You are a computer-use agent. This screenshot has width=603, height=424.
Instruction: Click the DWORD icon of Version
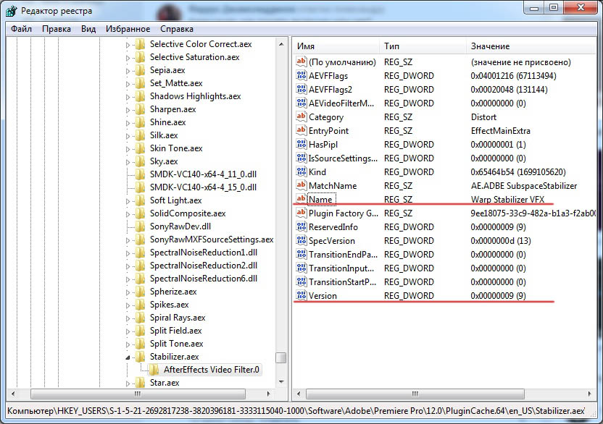[x=301, y=296]
